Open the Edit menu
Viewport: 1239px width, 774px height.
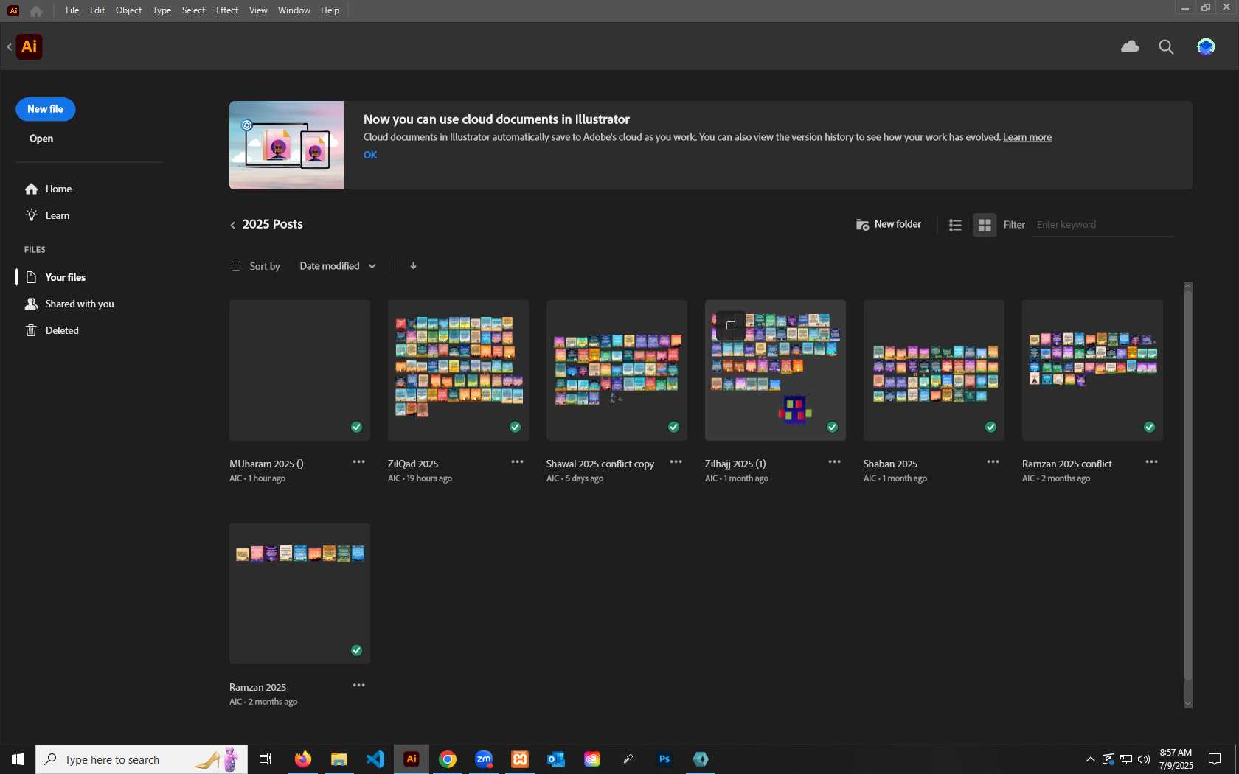(97, 10)
